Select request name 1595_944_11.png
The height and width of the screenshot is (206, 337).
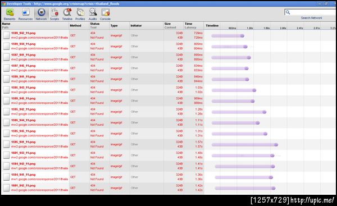pos(23,120)
